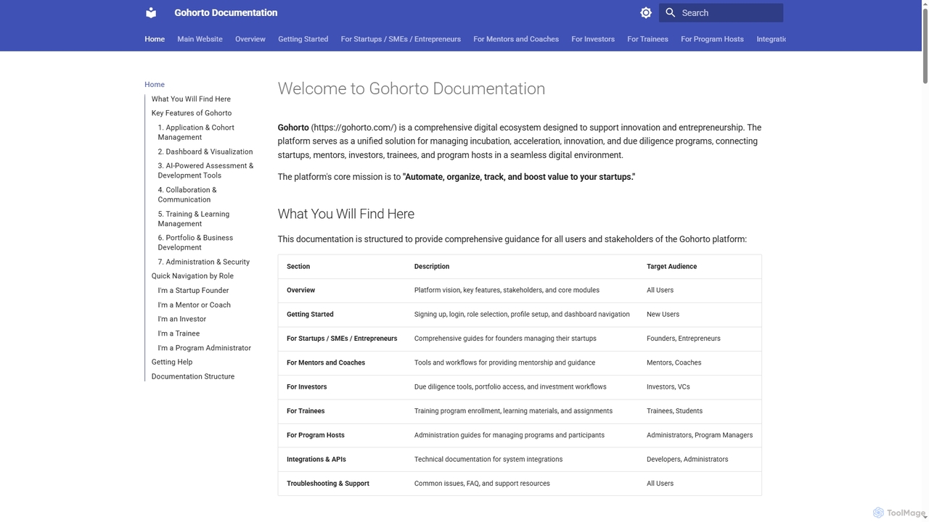Viewport: 929px width, 522px height.
Task: Select I'm a Startup Founder link
Action: pos(193,291)
